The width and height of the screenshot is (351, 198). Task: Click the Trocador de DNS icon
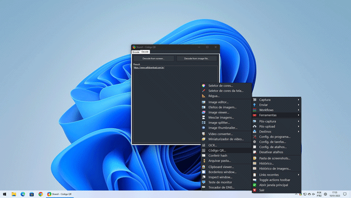[x=204, y=188]
